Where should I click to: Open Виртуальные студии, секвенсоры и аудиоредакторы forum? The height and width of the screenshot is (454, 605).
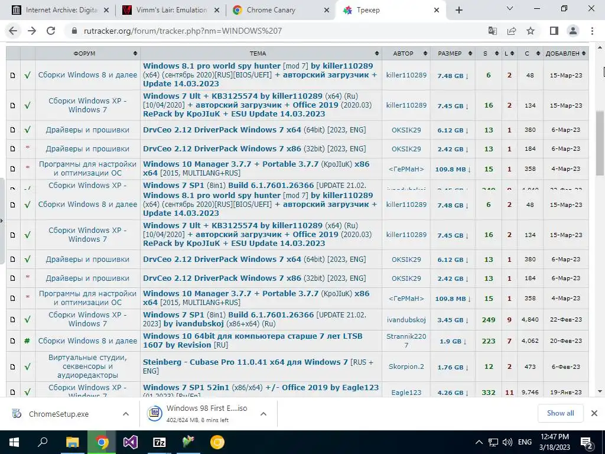click(x=87, y=367)
